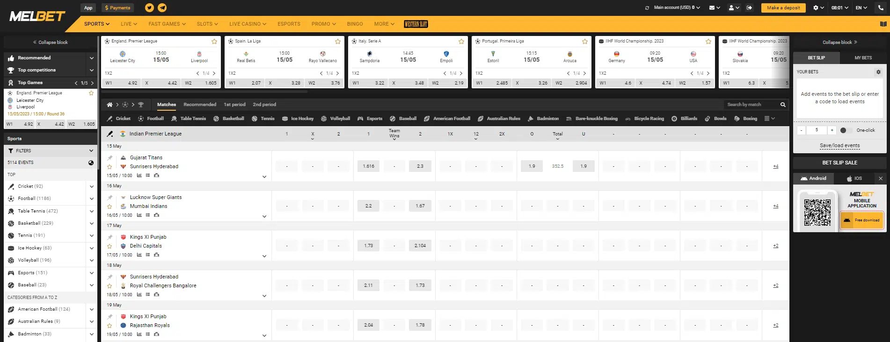Click the trophy breadcrumb icon
Screen dimensions: 890x342
[141, 105]
